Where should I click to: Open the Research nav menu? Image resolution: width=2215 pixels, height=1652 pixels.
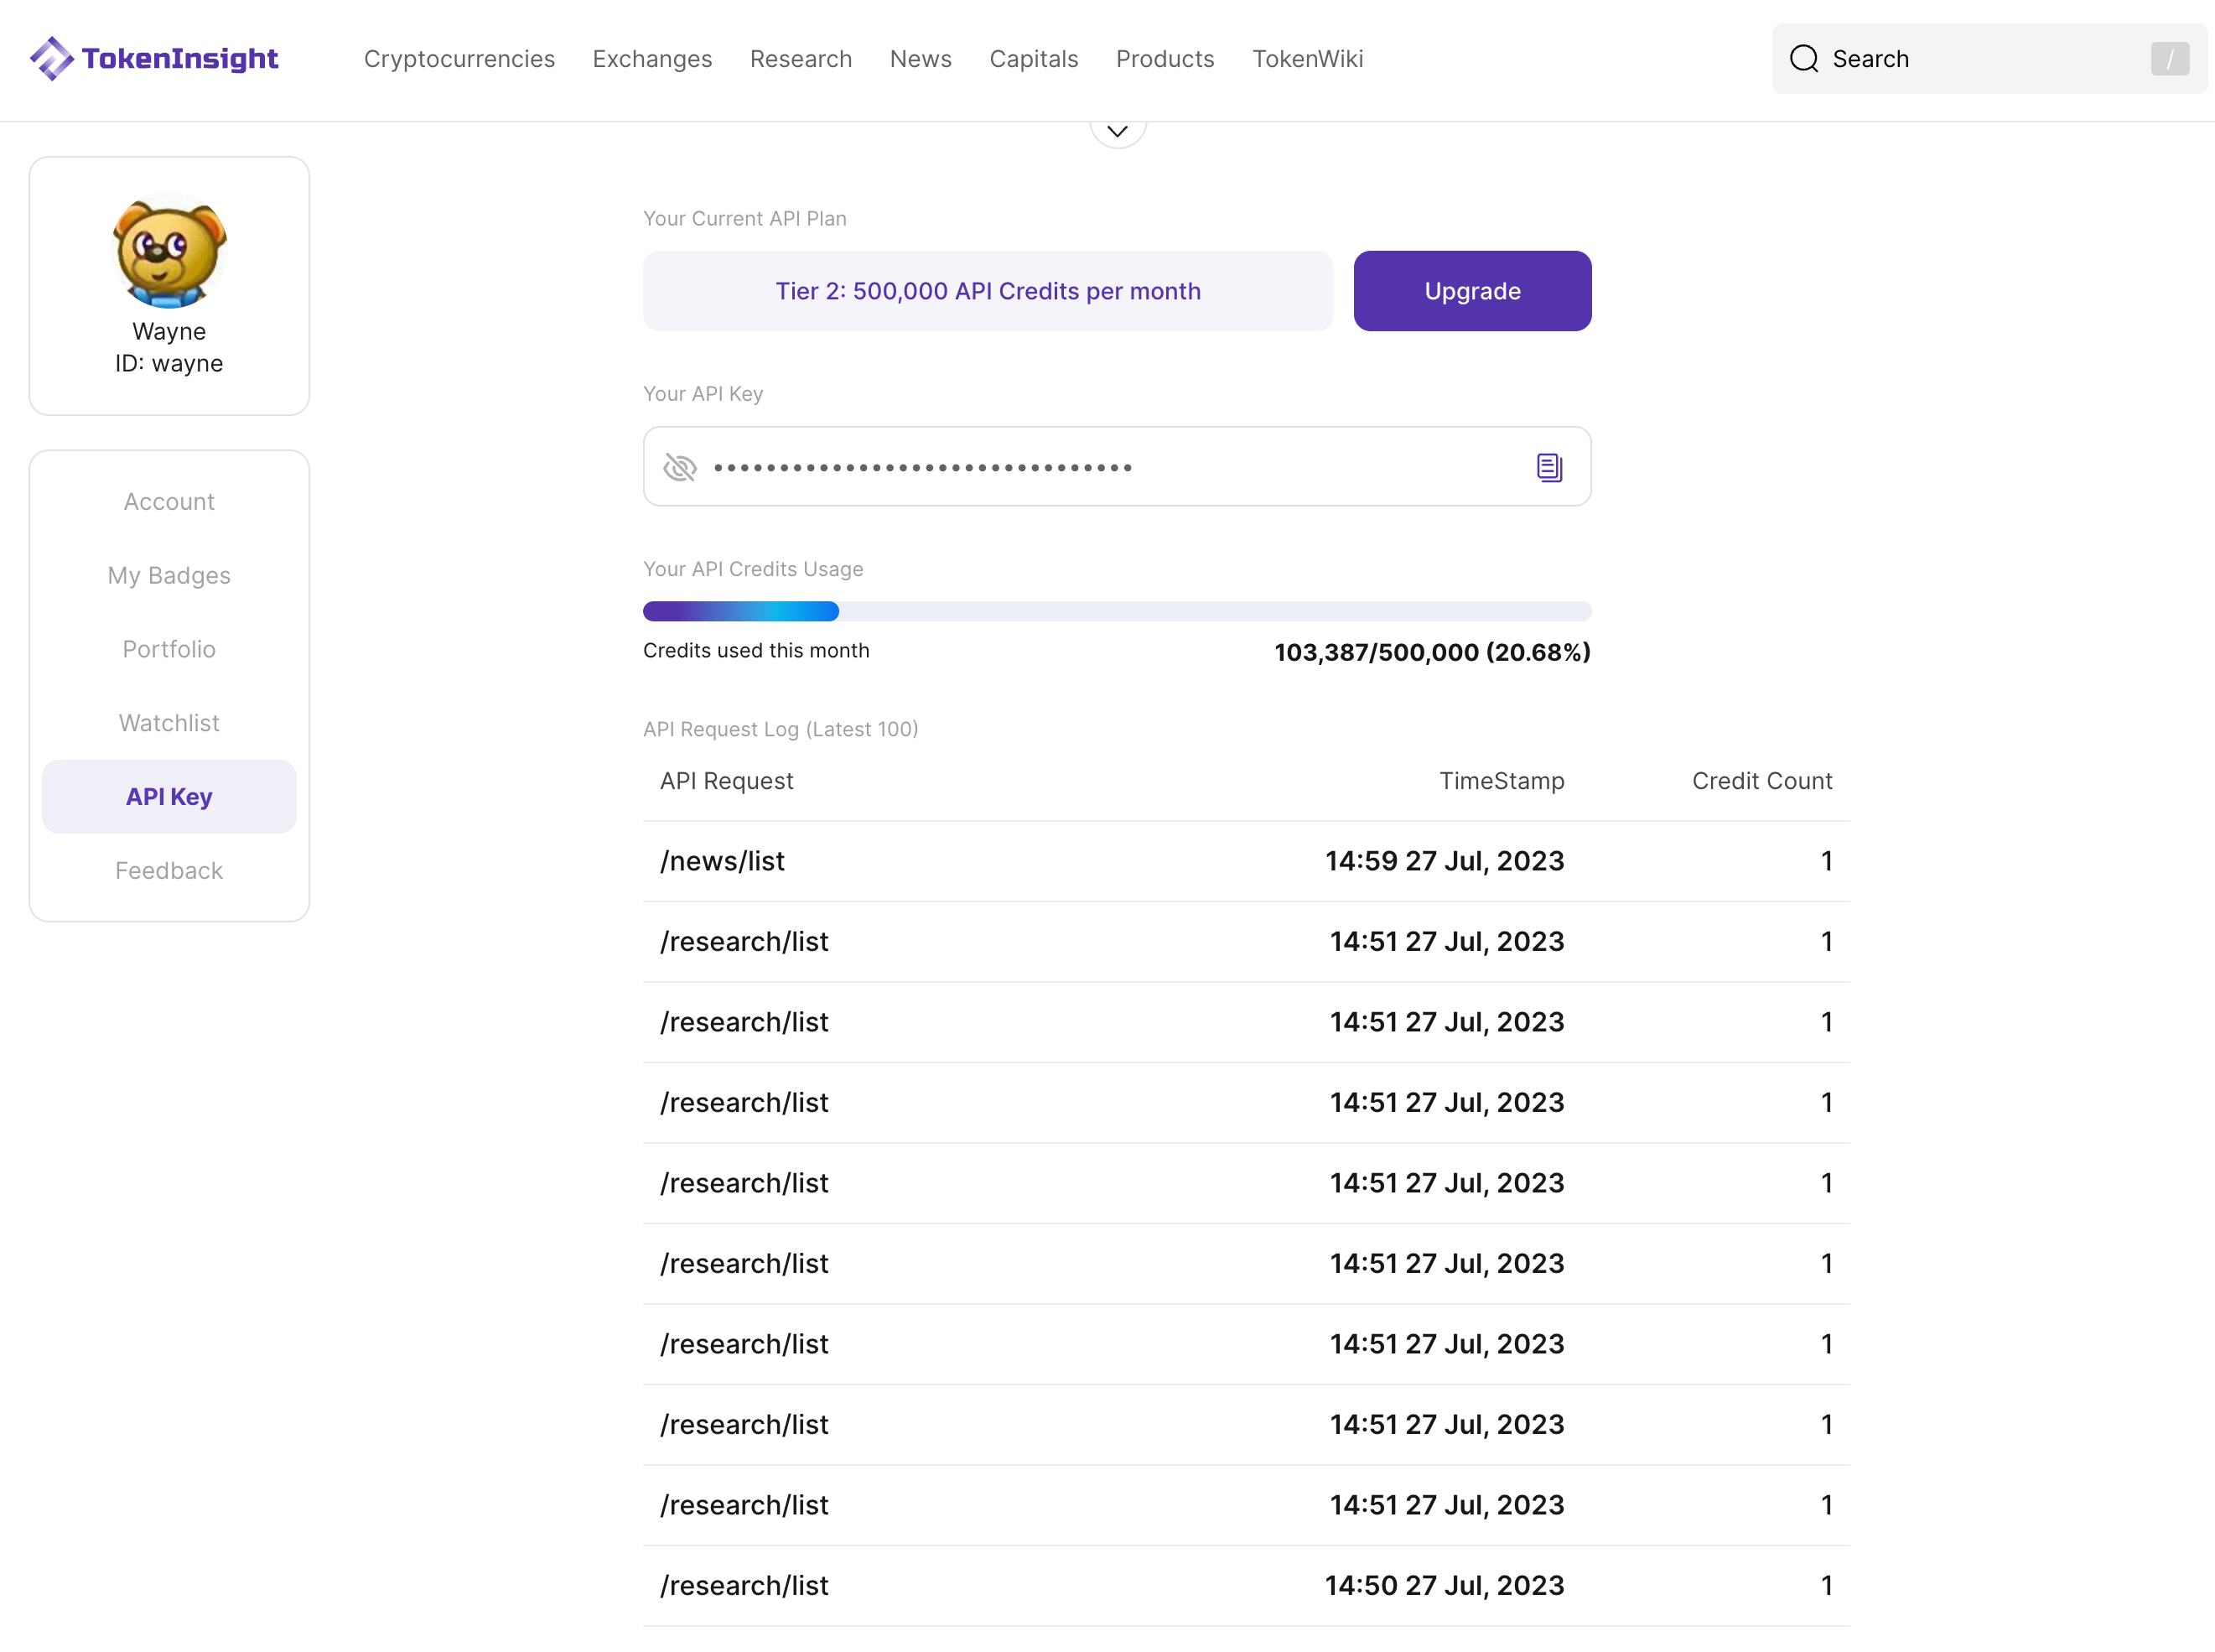(801, 59)
